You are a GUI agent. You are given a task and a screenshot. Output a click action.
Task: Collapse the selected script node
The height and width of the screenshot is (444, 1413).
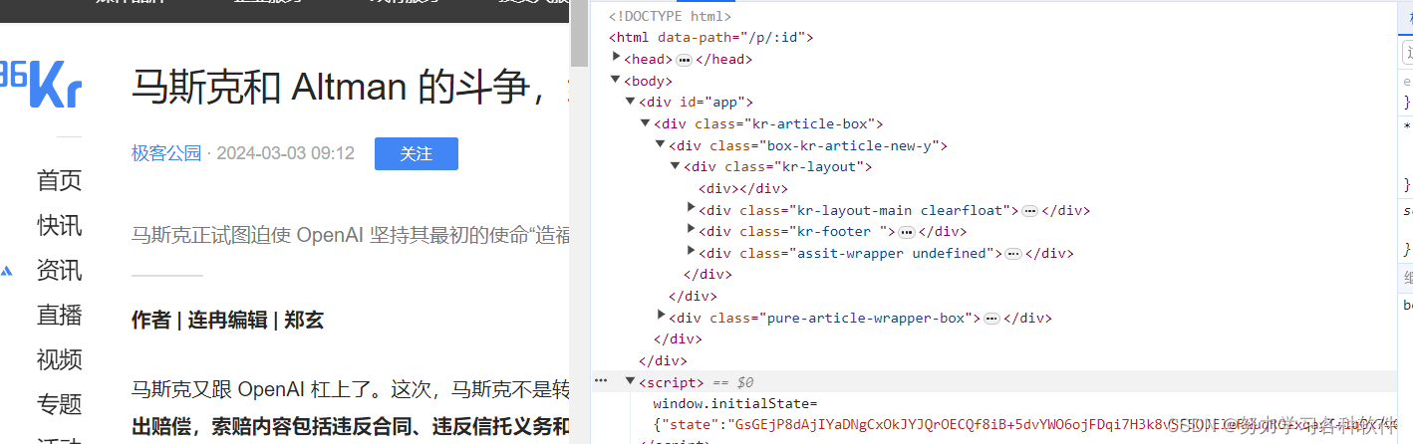631,382
